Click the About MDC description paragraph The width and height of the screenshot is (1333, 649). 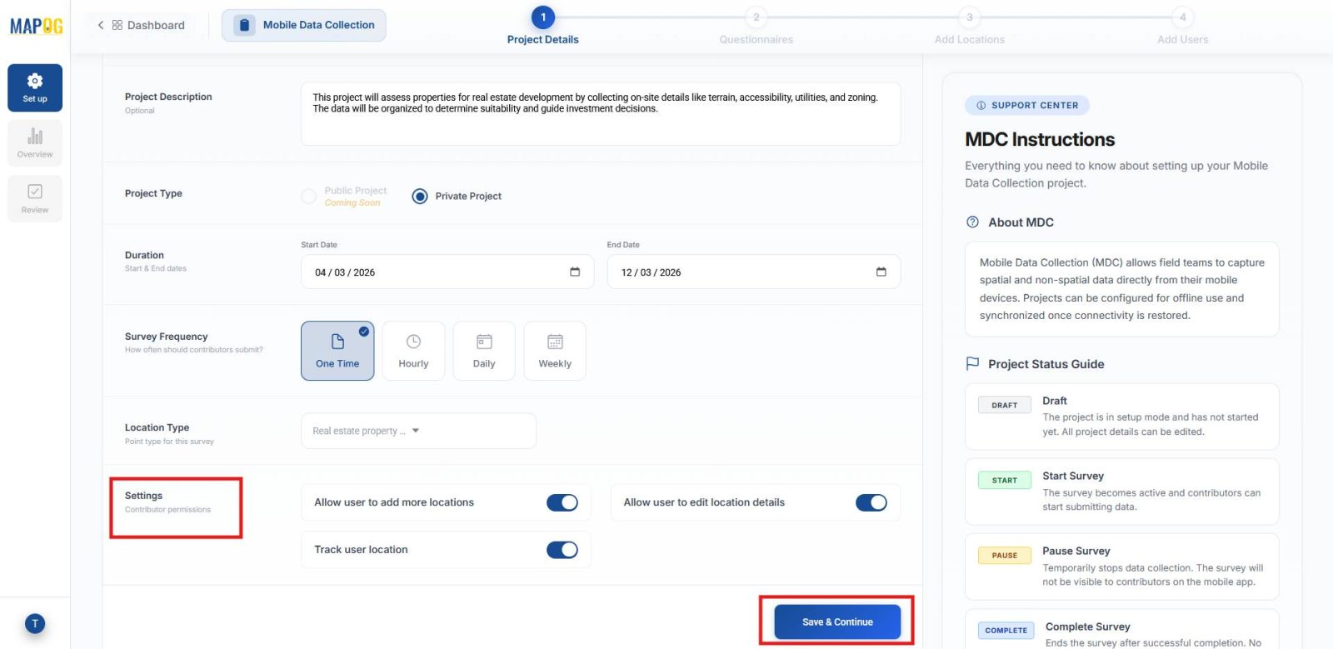[x=1122, y=289]
